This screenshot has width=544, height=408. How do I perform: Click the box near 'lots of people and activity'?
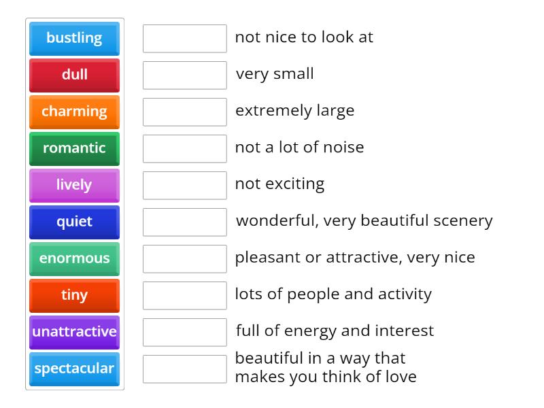pyautogui.click(x=185, y=296)
